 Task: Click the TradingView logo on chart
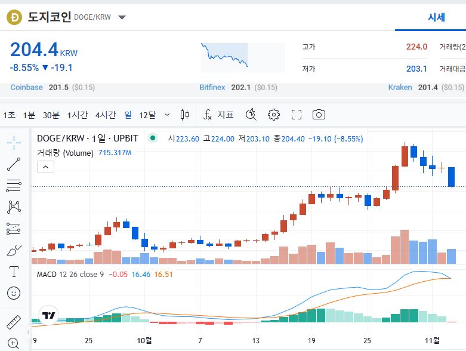[x=48, y=315]
